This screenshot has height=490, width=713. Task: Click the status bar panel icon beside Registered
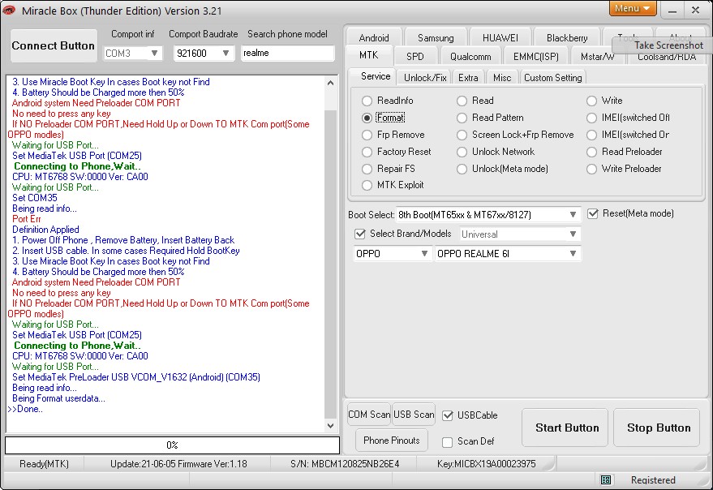[x=606, y=479]
